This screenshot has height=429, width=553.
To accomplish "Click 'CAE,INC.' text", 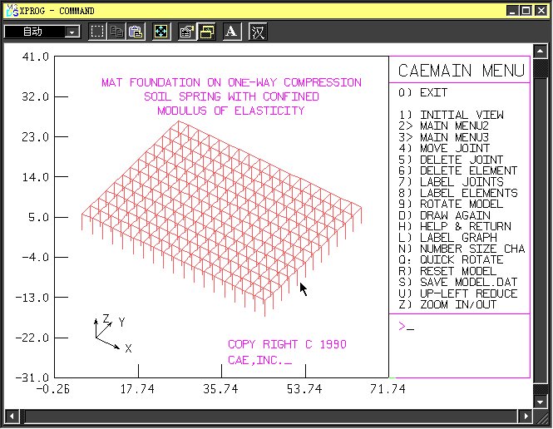I will coord(255,360).
